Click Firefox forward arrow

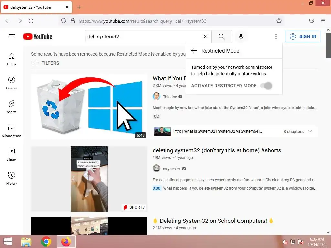coord(19,21)
